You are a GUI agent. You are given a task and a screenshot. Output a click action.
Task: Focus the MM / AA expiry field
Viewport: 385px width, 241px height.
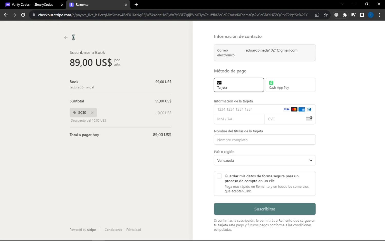[239, 119]
